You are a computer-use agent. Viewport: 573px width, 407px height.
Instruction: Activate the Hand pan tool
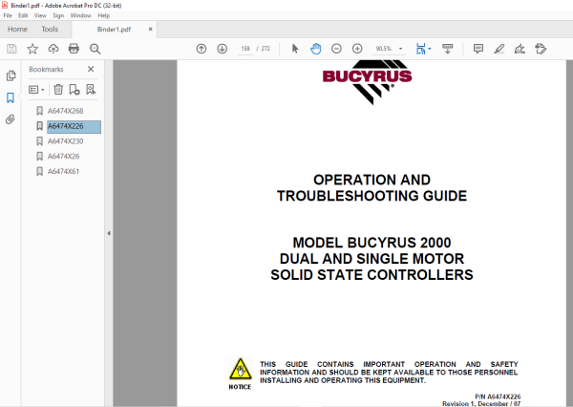316,49
